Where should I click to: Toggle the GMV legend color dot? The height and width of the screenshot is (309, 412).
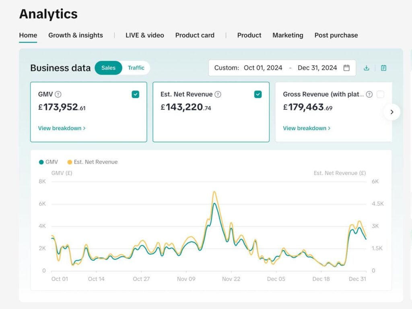[x=41, y=162]
